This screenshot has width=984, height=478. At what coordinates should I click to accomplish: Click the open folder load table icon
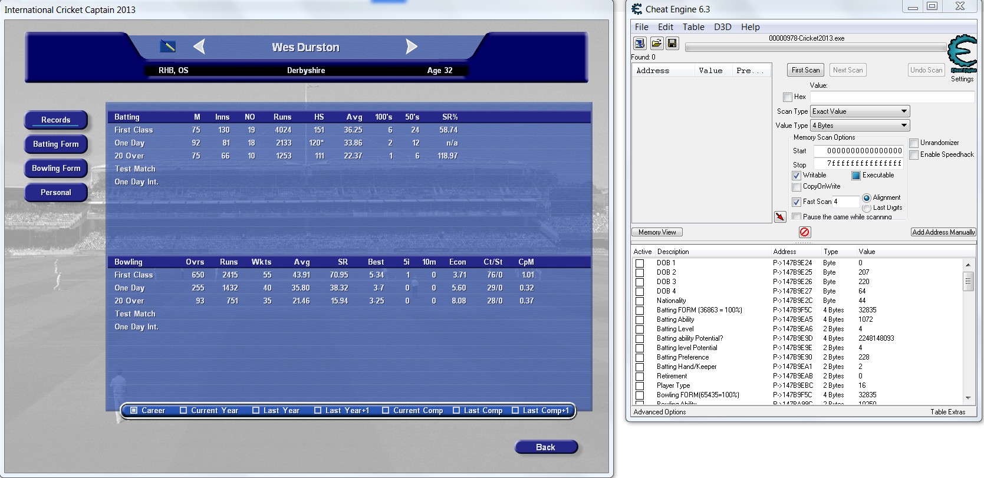(656, 44)
